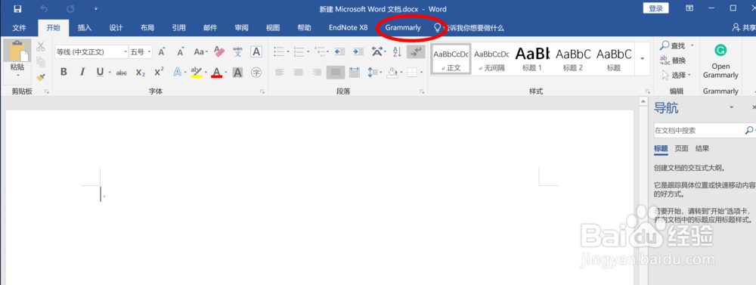The width and height of the screenshot is (756, 285).
Task: Toggle character shading A icon
Action: click(x=237, y=73)
